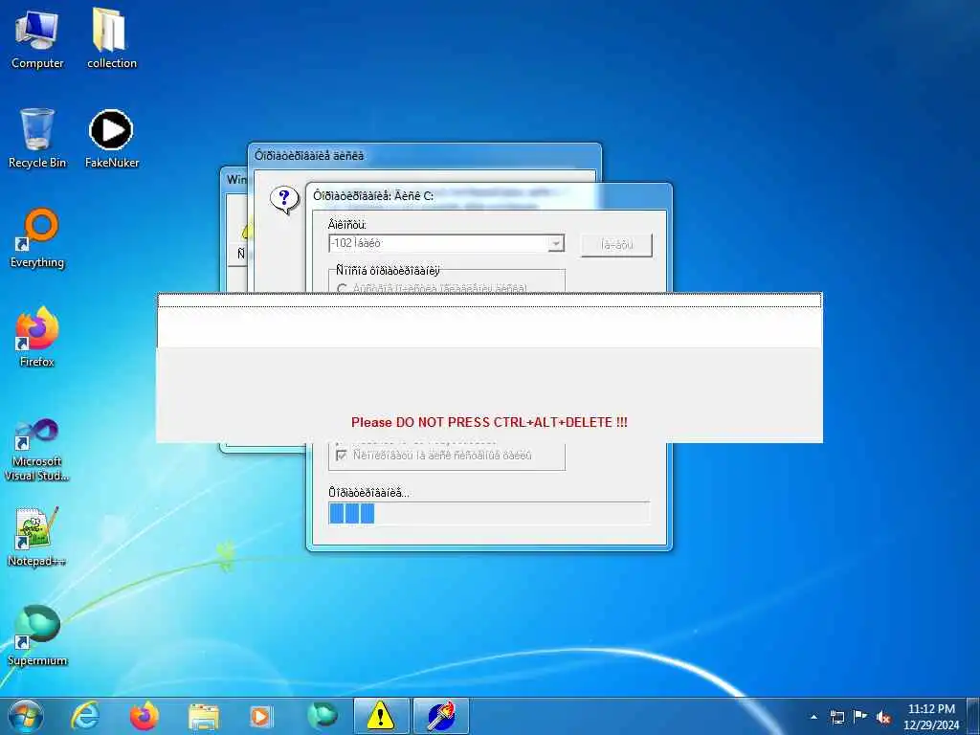Open the Computer desktop icon
This screenshot has height=735, width=980.
pyautogui.click(x=37, y=38)
